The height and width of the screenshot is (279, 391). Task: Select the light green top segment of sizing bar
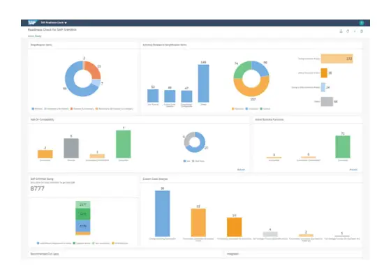click(83, 204)
